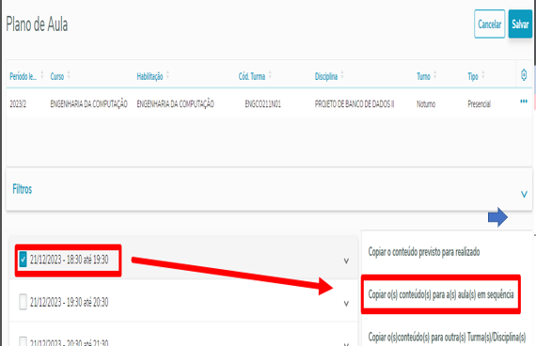The image size is (536, 346).
Task: Click the Disciplina column header
Action: click(x=326, y=76)
